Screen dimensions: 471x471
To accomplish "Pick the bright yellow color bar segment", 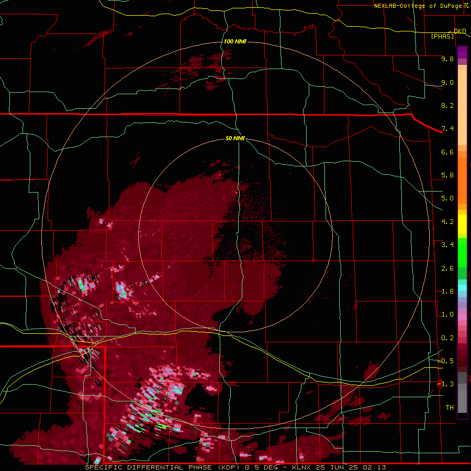I will (462, 224).
